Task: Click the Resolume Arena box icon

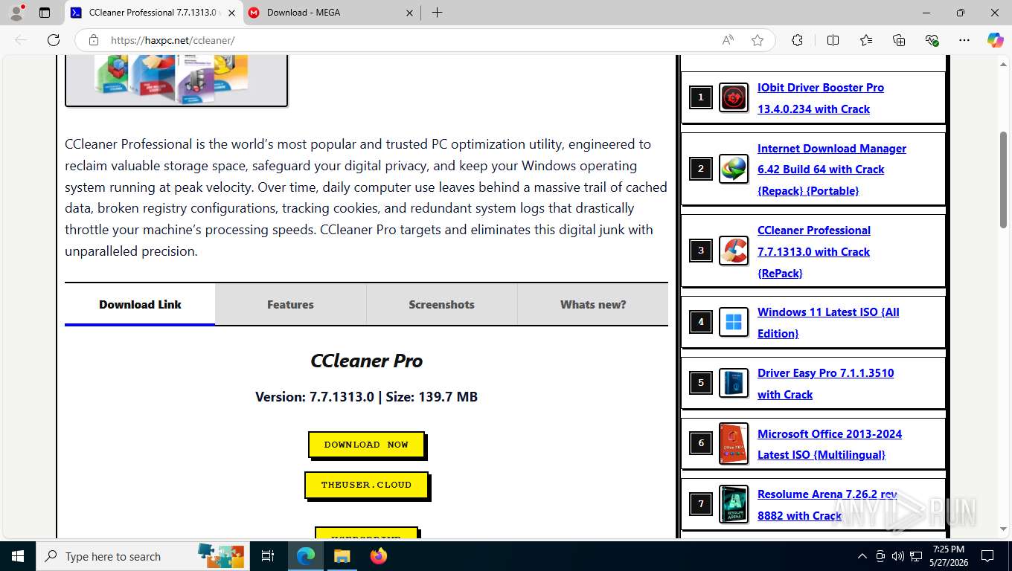Action: click(x=734, y=504)
